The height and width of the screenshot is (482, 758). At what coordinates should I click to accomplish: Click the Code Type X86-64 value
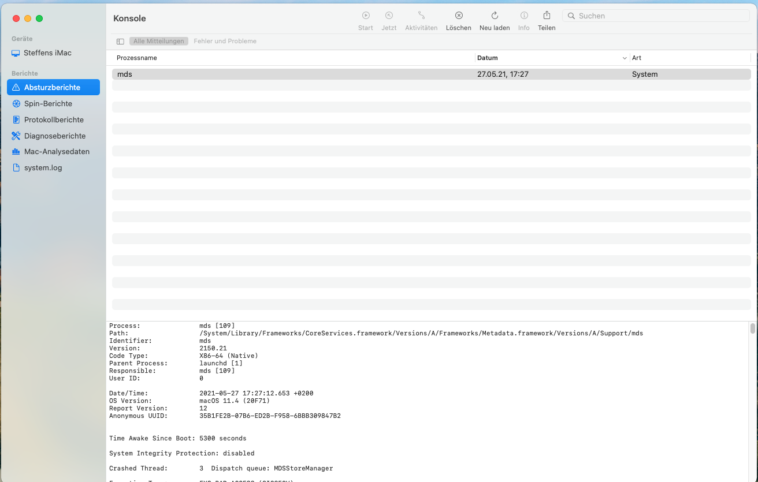229,356
